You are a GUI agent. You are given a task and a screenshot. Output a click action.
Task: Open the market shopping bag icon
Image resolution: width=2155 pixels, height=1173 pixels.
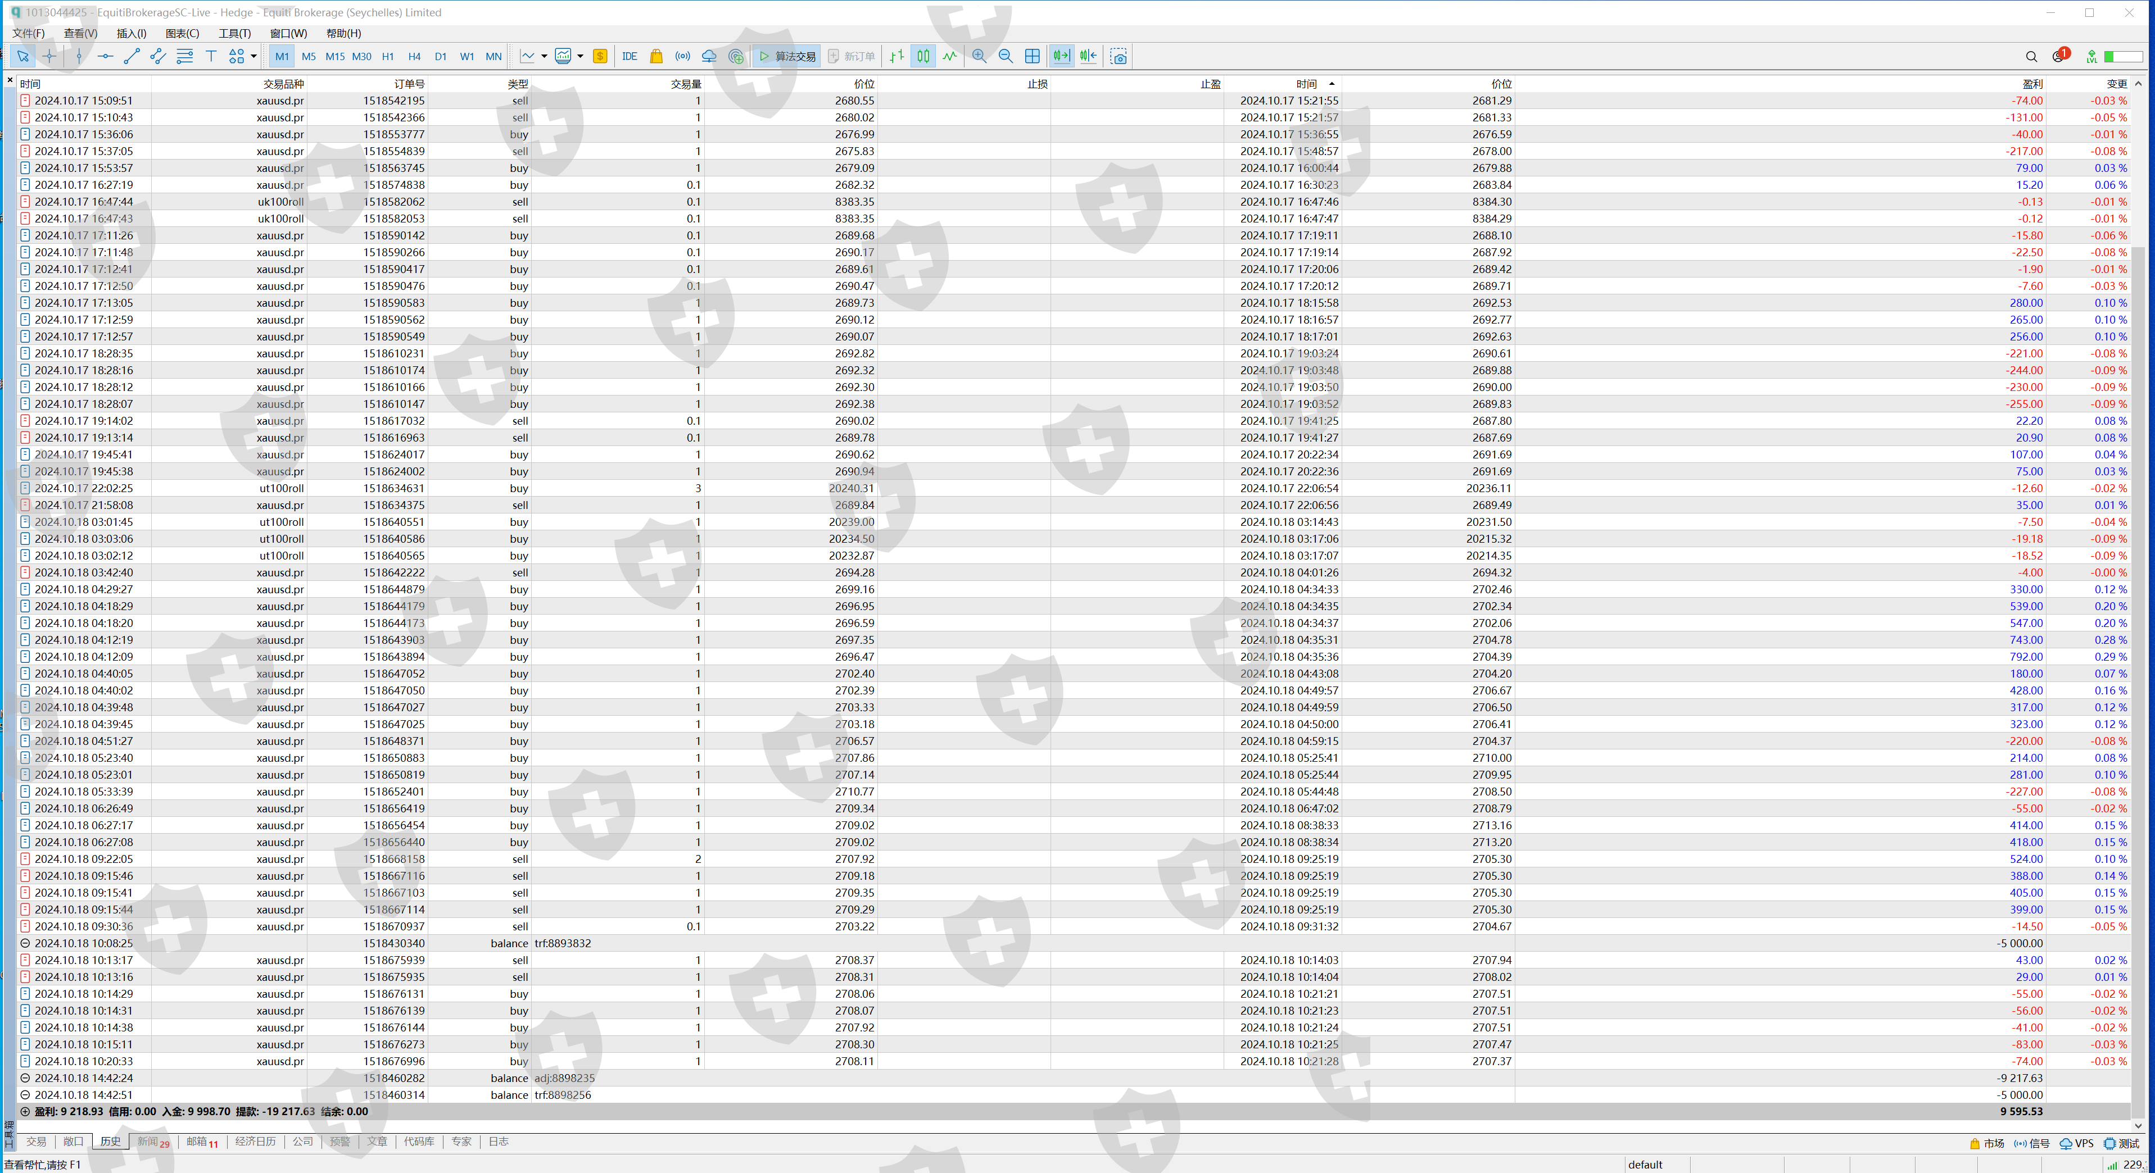[656, 56]
